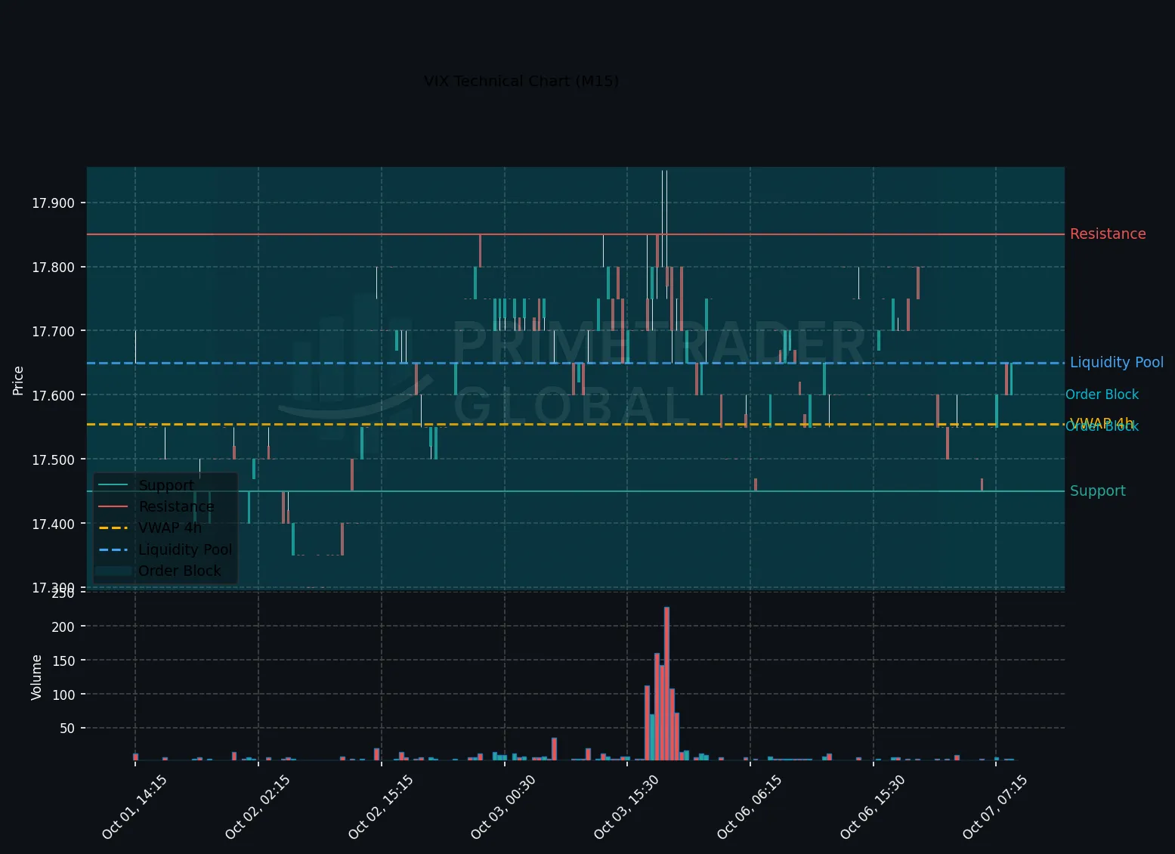Screen dimensions: 1175x854
Task: Click the chart title 'VIX Technical Chart (M15)'
Action: pos(521,81)
